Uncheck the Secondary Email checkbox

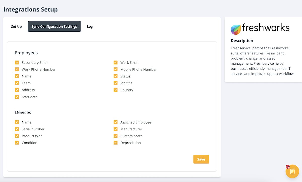coord(17,63)
